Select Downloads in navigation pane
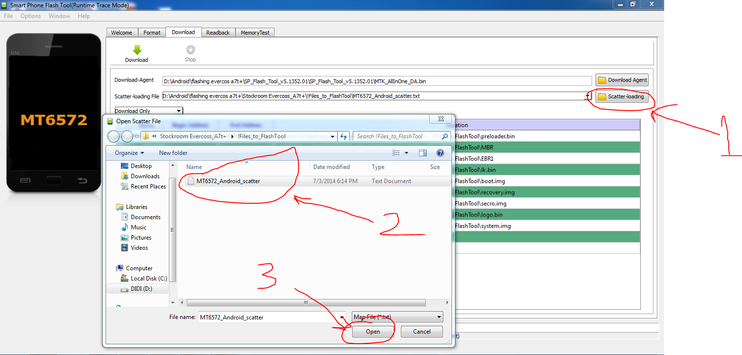 pos(145,176)
